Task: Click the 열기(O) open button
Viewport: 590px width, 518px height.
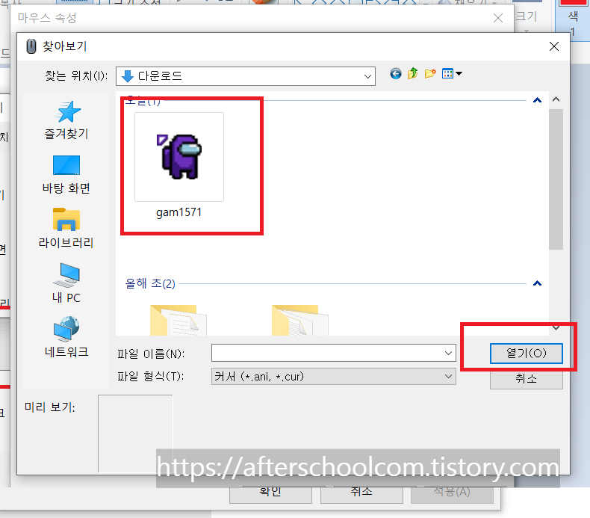Action: coord(526,354)
